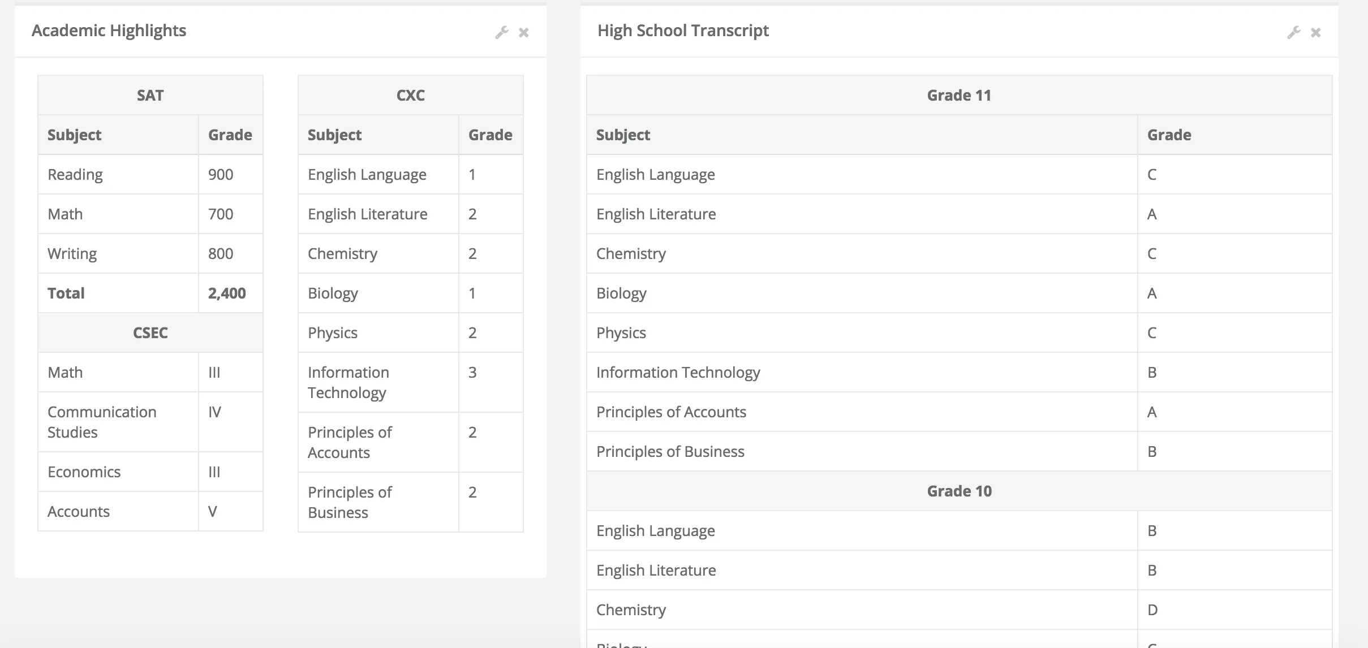Close the Academic Highlights panel

(524, 32)
